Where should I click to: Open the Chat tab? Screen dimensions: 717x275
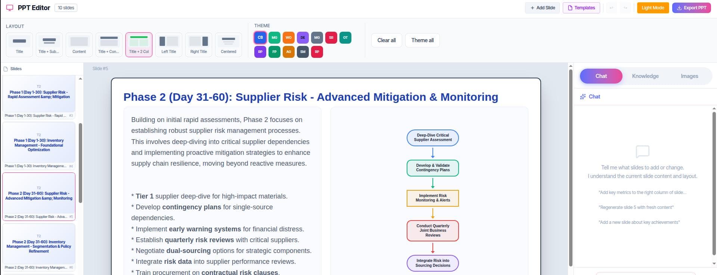[601, 76]
